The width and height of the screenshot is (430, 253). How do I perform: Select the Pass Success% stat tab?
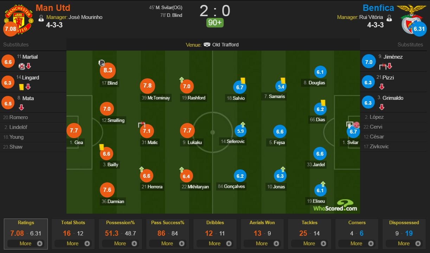click(167, 222)
